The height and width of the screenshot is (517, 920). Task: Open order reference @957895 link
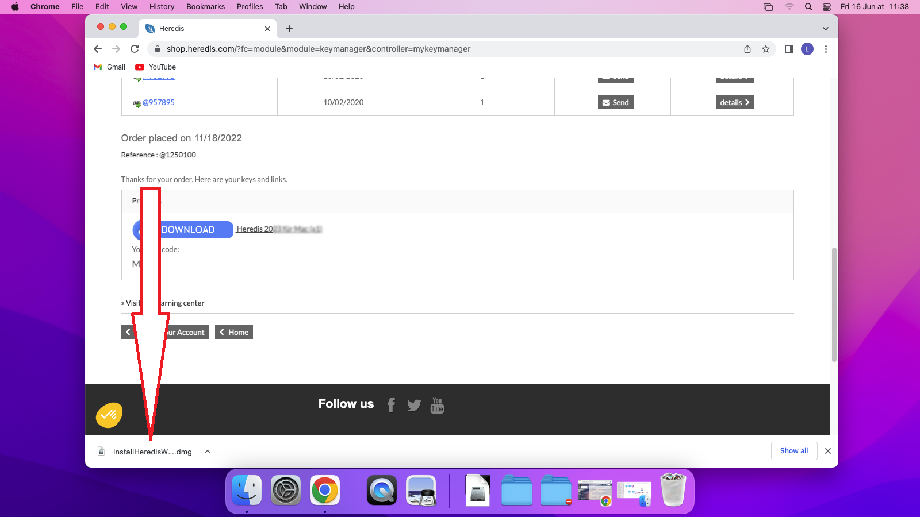pos(158,102)
